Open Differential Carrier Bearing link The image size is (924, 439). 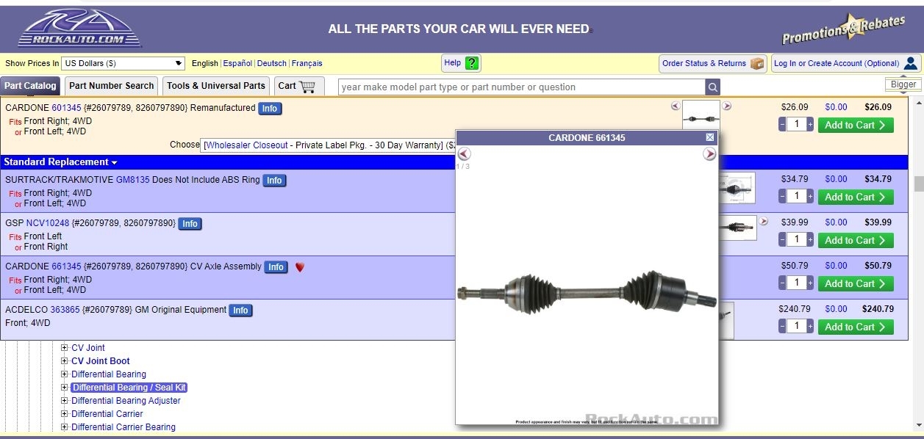coord(123,427)
